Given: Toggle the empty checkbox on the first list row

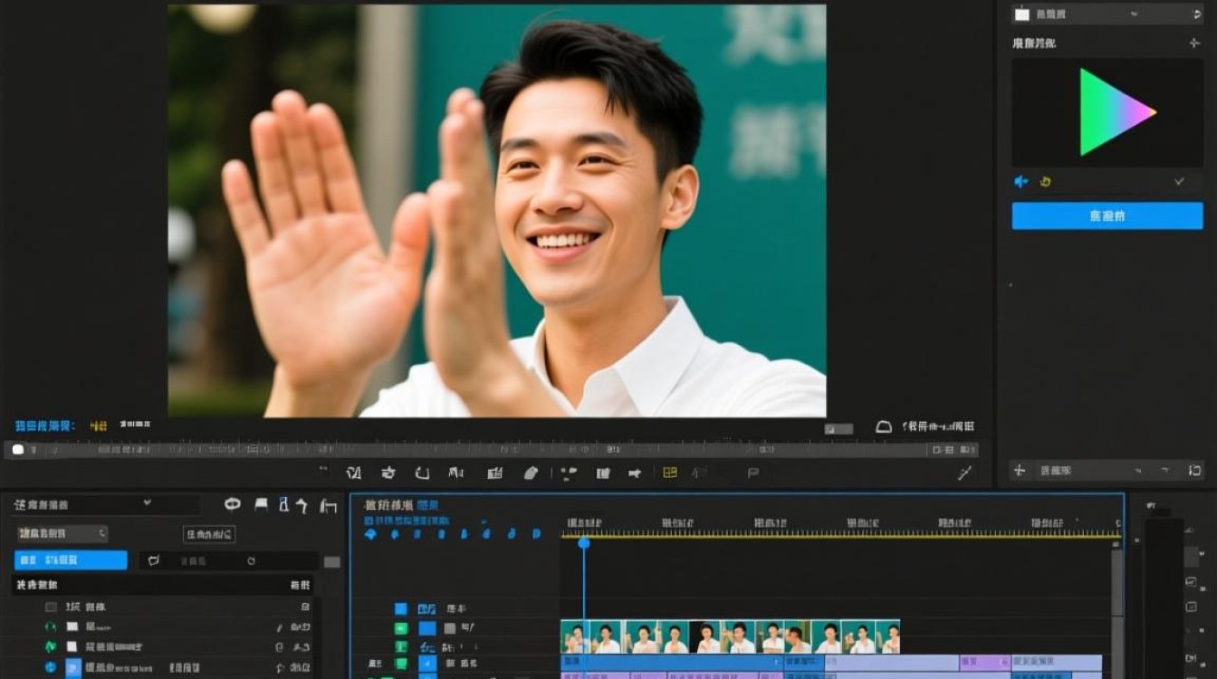Looking at the screenshot, I should tap(51, 607).
